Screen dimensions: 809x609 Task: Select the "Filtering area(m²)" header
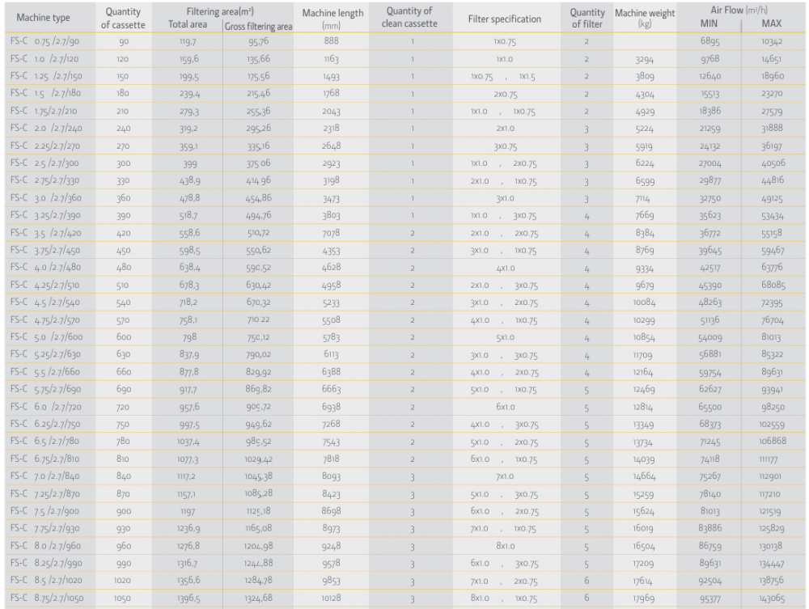click(x=220, y=11)
